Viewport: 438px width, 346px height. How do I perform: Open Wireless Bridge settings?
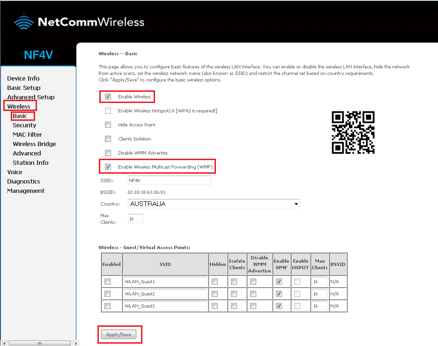[x=34, y=144]
